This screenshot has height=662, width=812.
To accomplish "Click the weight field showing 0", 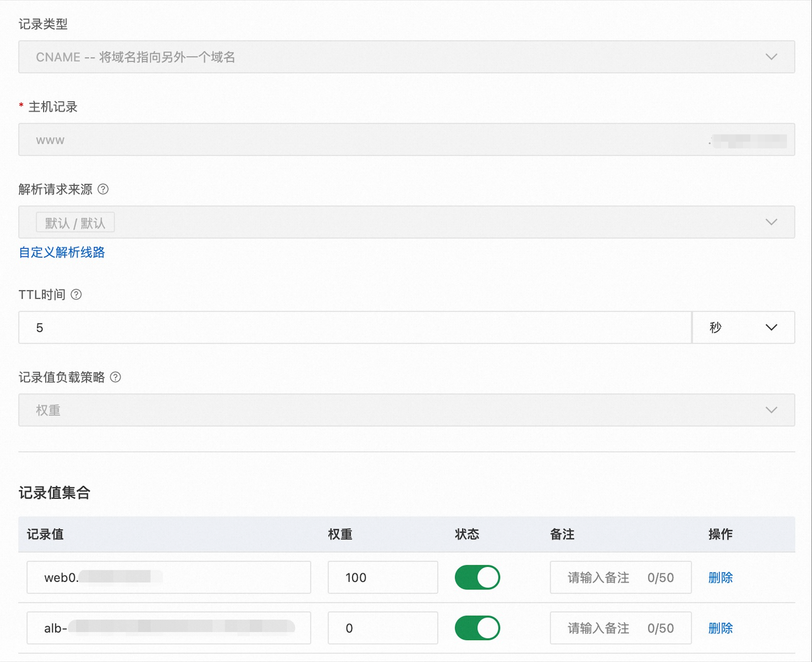I will click(382, 628).
